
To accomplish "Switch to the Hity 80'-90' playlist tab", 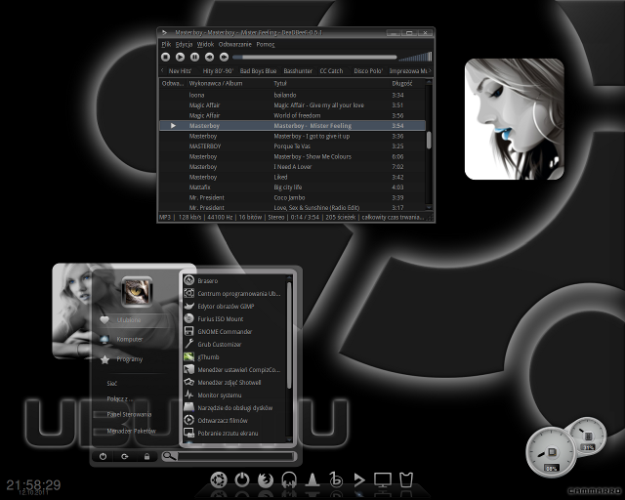I will (x=218, y=71).
